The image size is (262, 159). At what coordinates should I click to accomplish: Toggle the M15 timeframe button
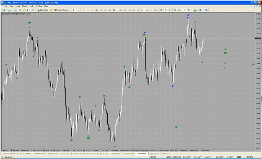point(129,10)
